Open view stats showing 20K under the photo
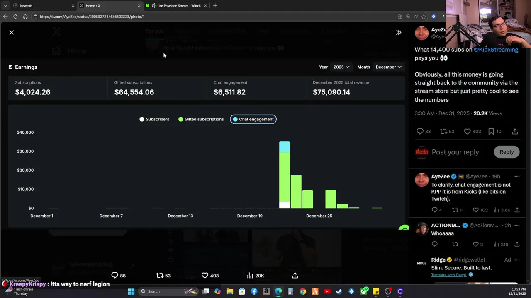 [256, 276]
